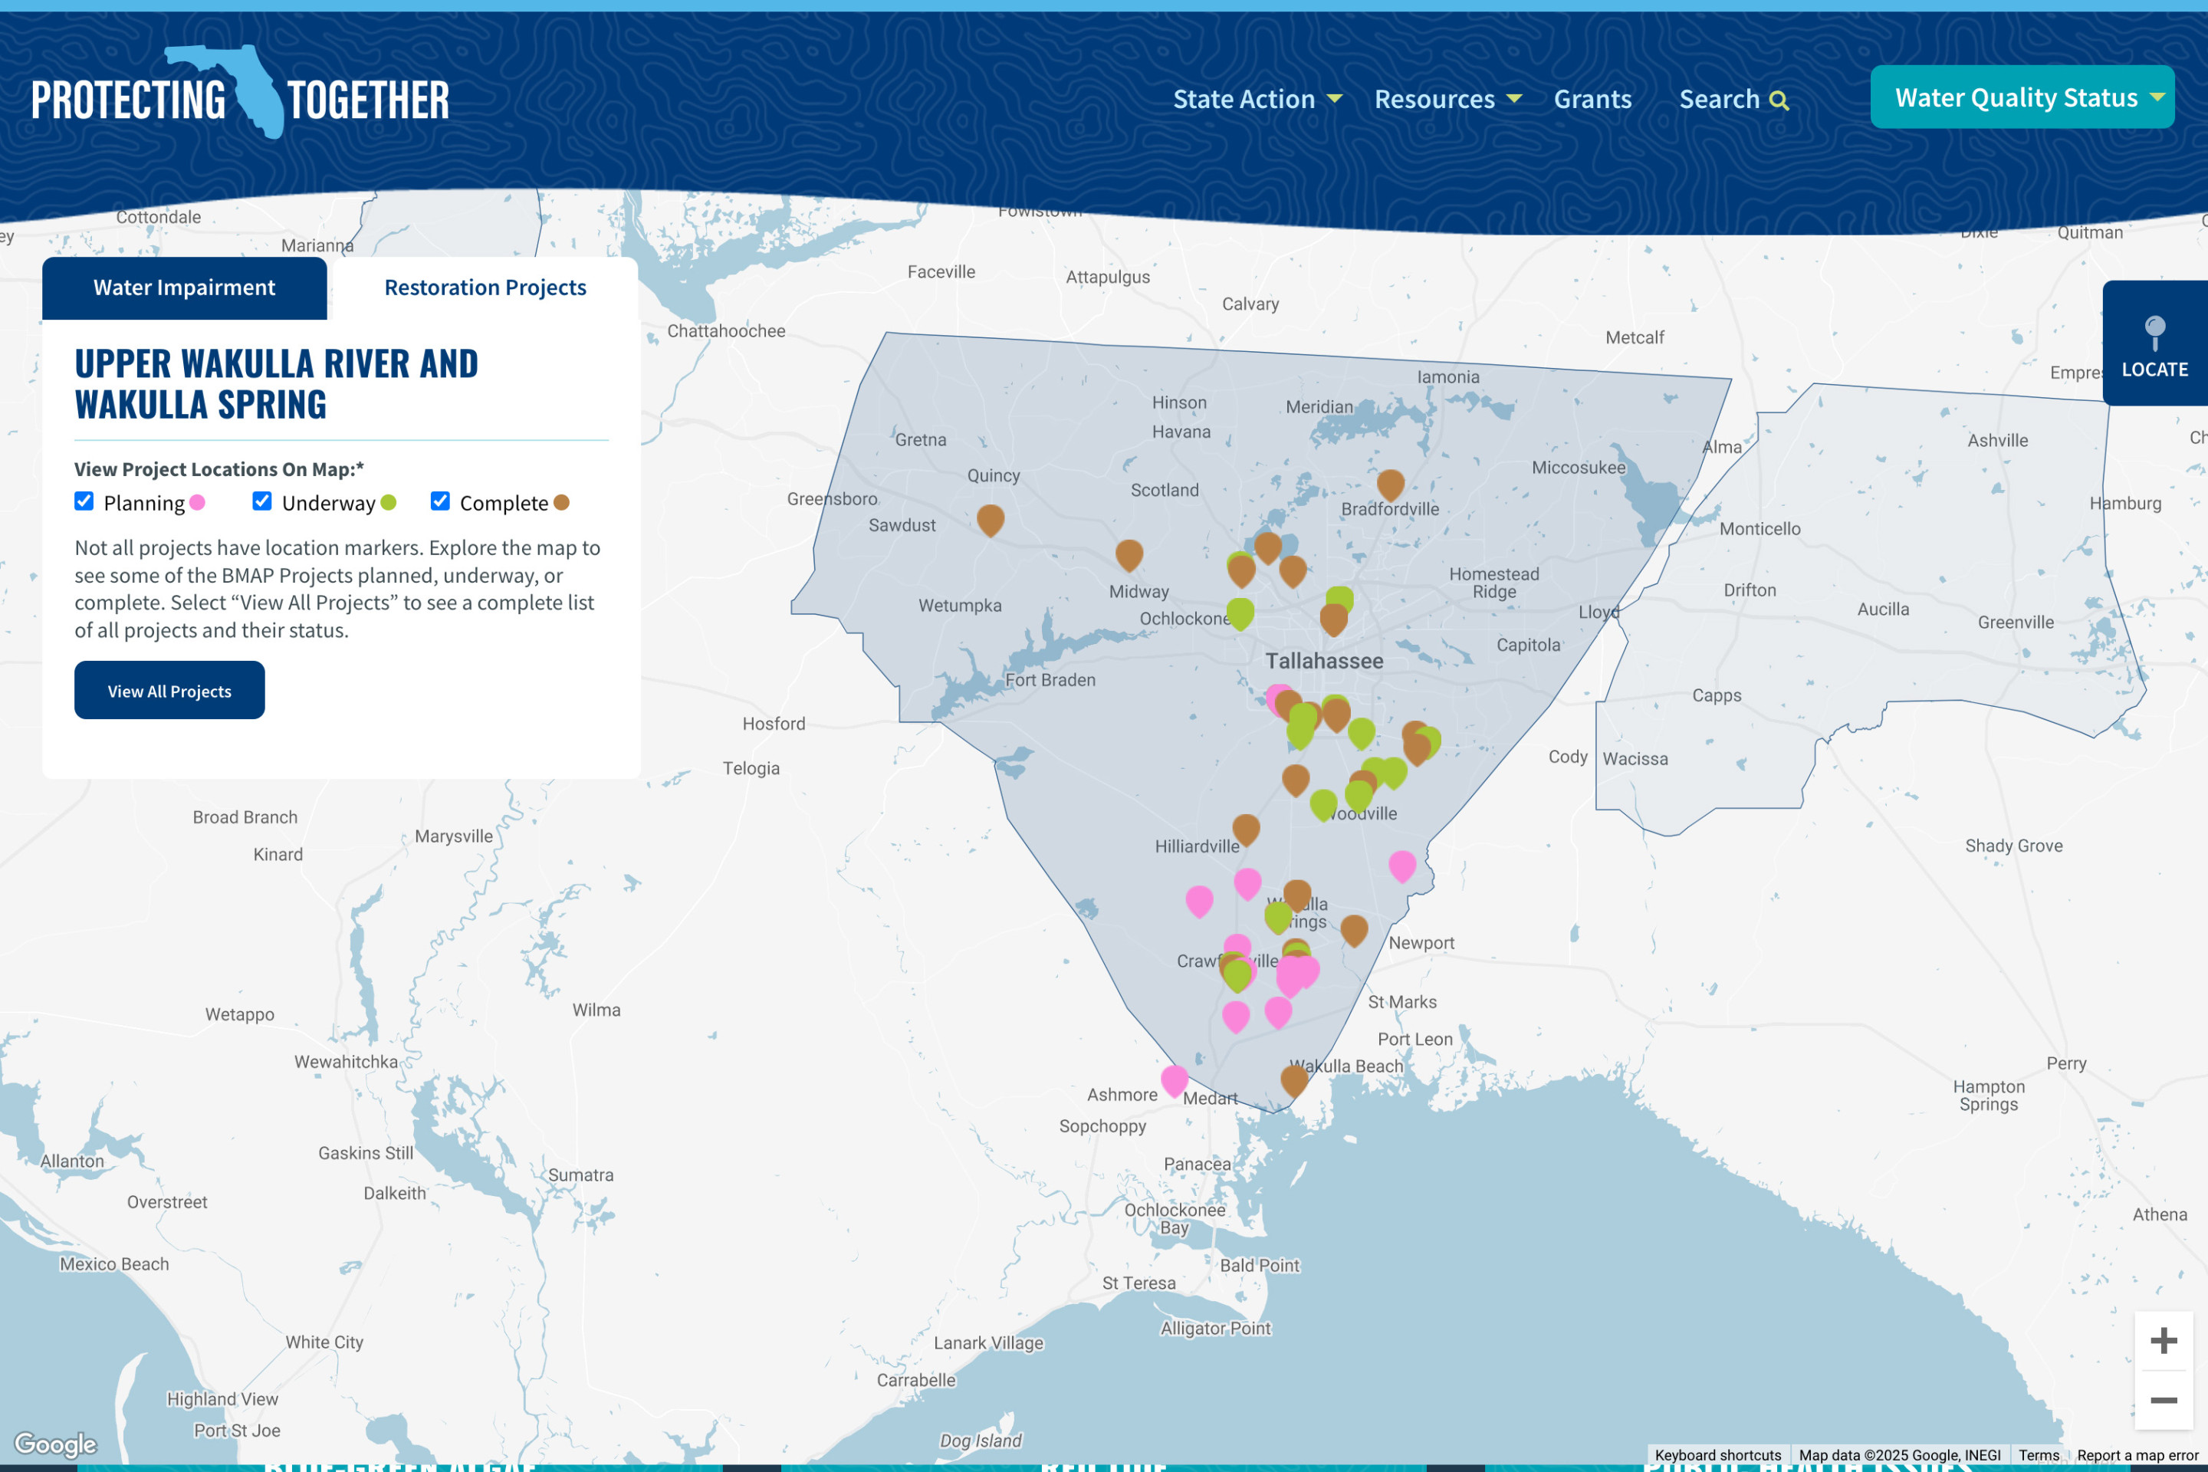Expand the Resources dropdown menu

1447,99
